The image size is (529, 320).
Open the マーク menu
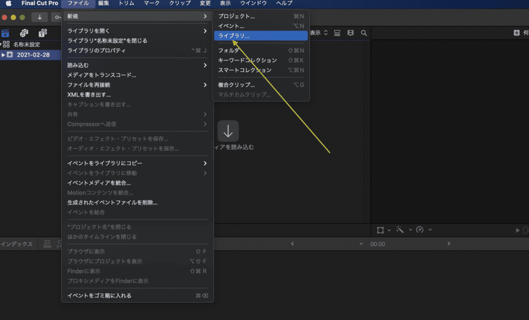(x=151, y=4)
